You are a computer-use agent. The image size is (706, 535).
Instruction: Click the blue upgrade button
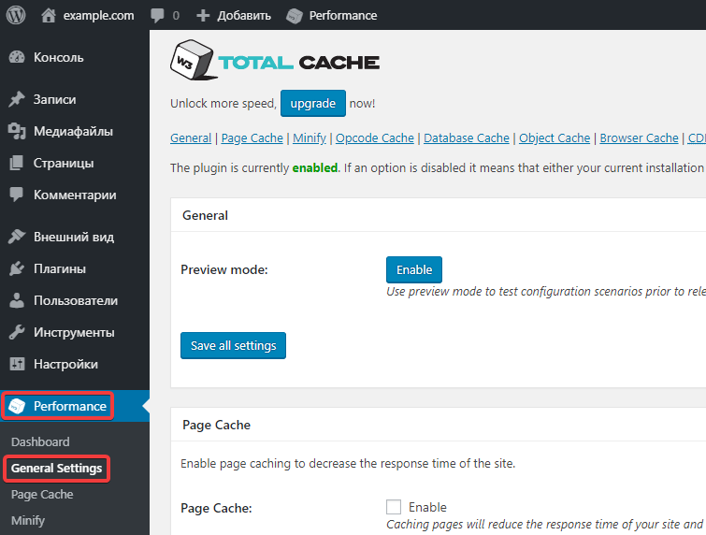(x=312, y=103)
